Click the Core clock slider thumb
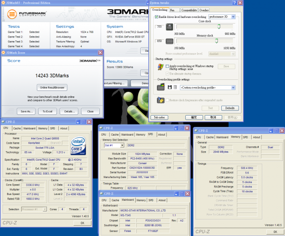The height and width of the screenshot is (236, 285). tap(219, 27)
